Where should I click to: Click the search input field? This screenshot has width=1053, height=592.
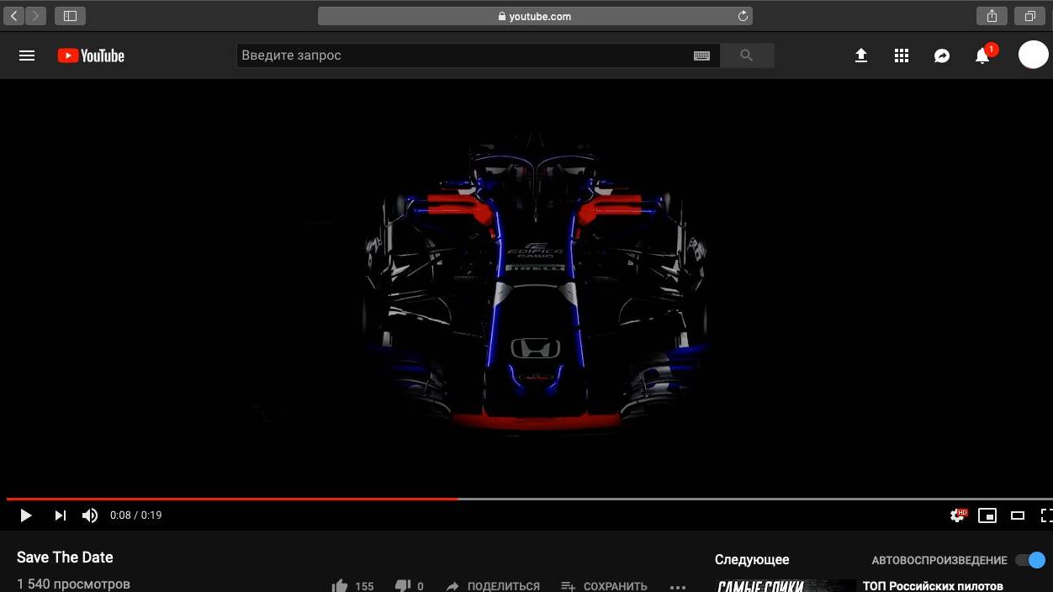tap(463, 55)
